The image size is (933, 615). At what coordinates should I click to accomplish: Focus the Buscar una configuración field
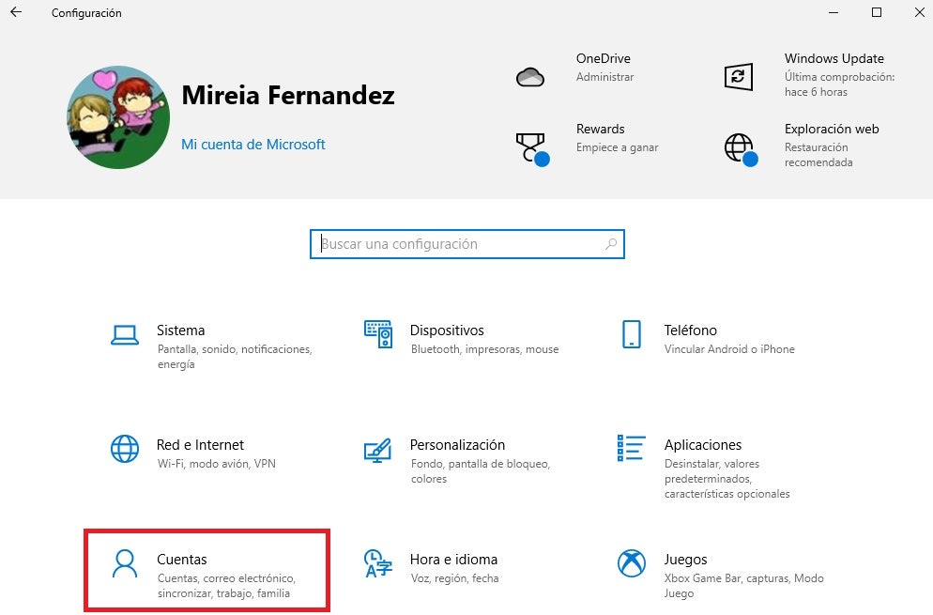[460, 244]
